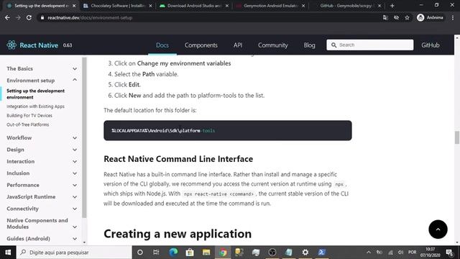Open the Components navigation item
The image size is (460, 259).
coord(201,45)
